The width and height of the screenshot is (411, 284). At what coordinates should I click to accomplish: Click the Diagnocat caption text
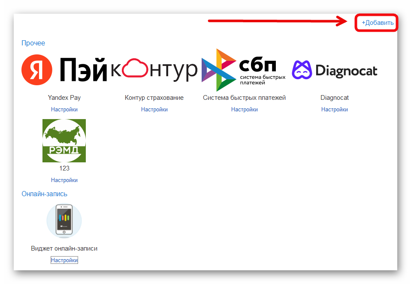click(335, 98)
